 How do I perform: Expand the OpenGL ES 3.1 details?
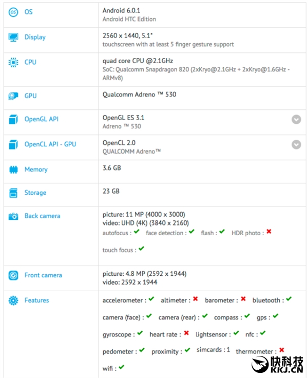coord(296,120)
